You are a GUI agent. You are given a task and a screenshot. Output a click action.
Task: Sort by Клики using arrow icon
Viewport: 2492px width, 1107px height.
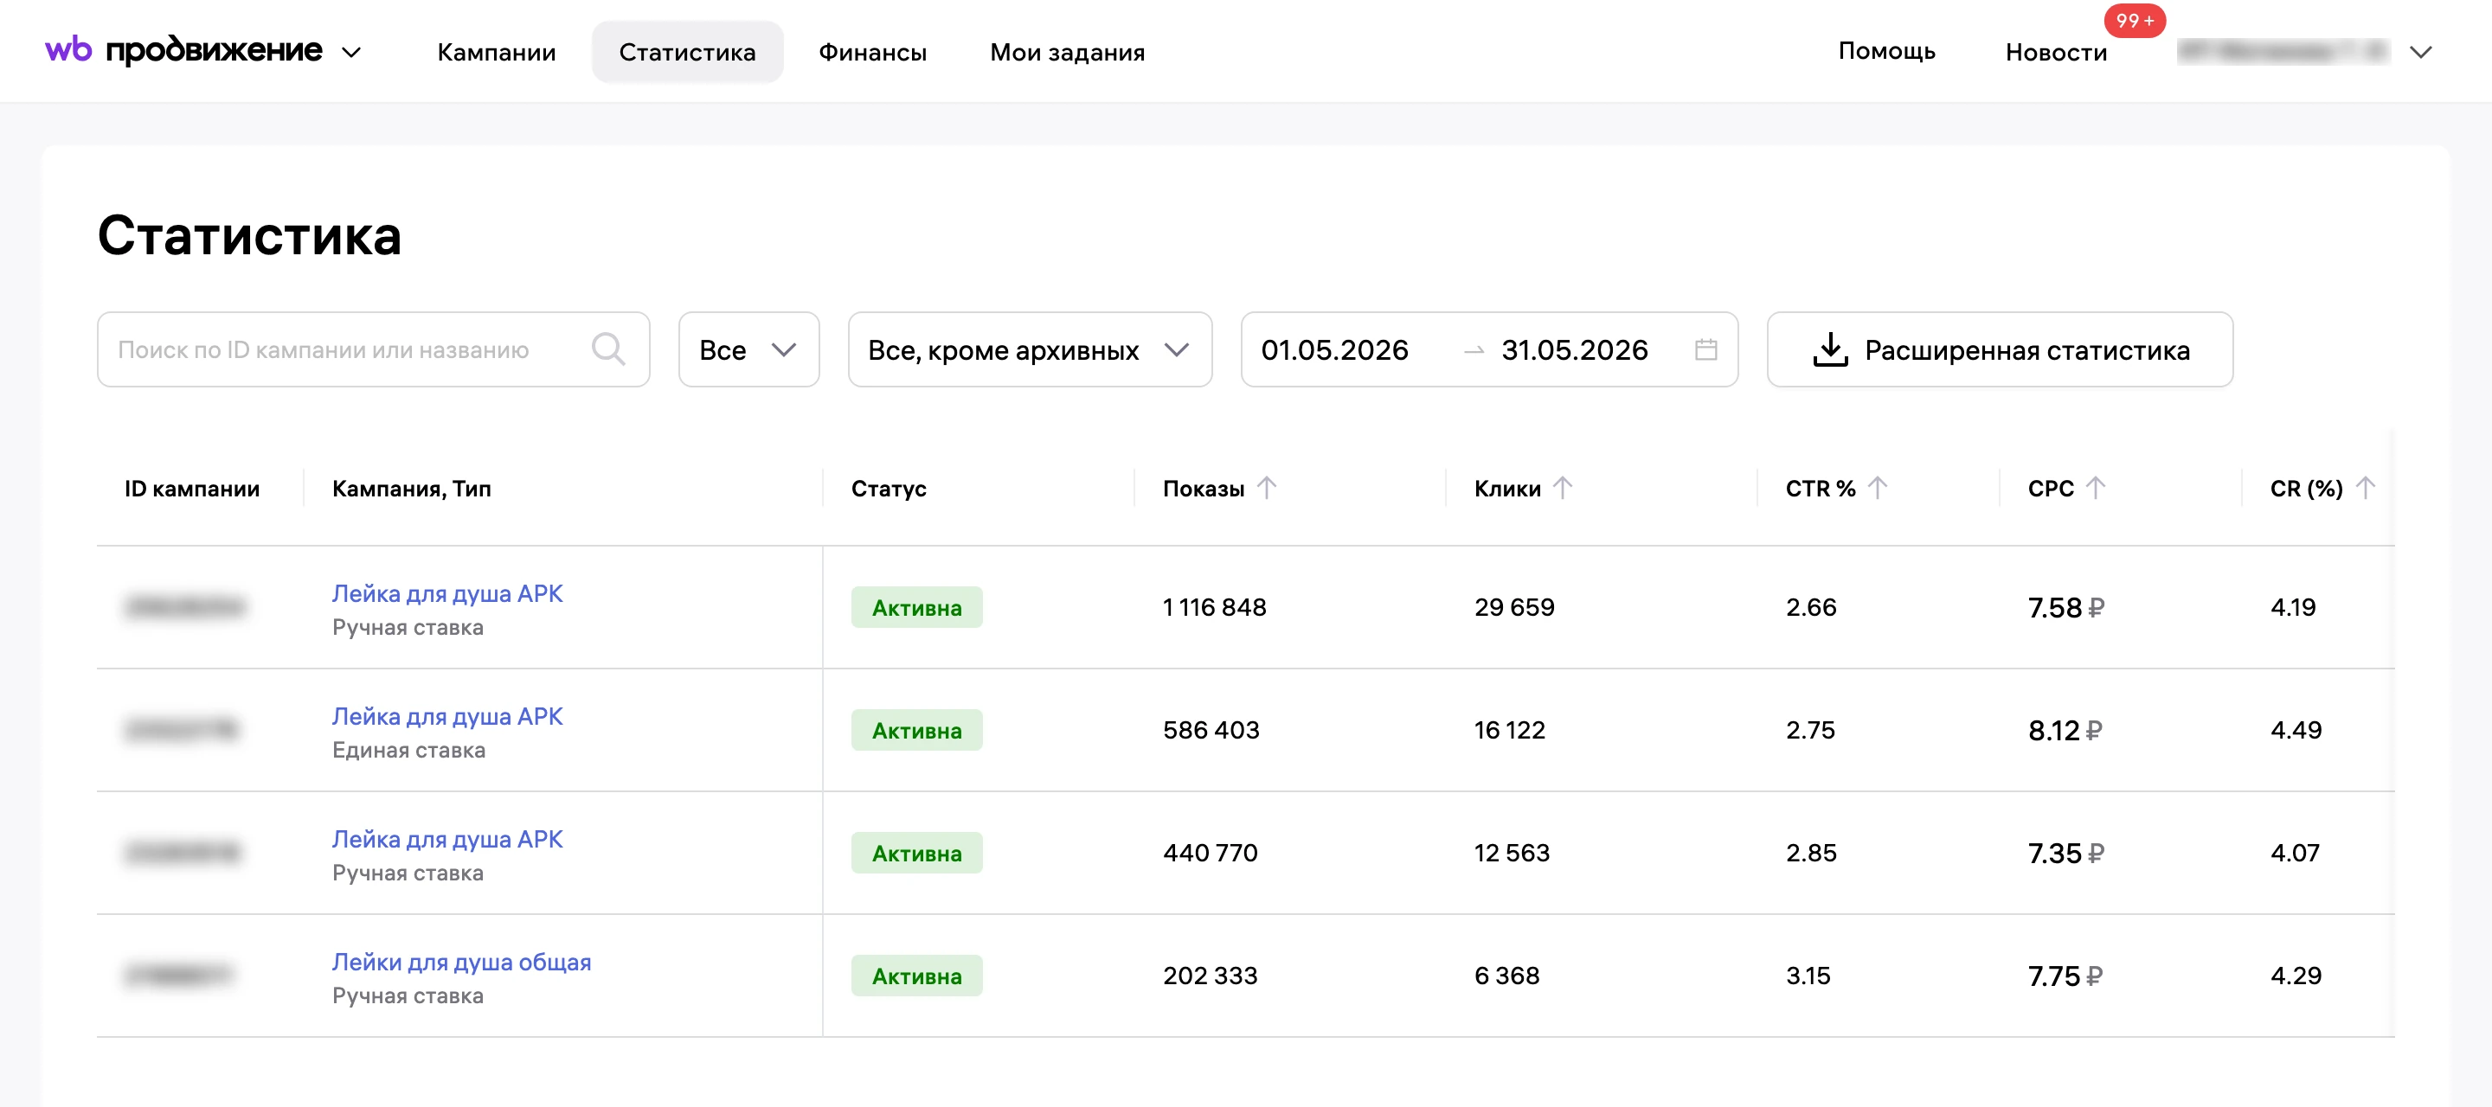pyautogui.click(x=1563, y=487)
